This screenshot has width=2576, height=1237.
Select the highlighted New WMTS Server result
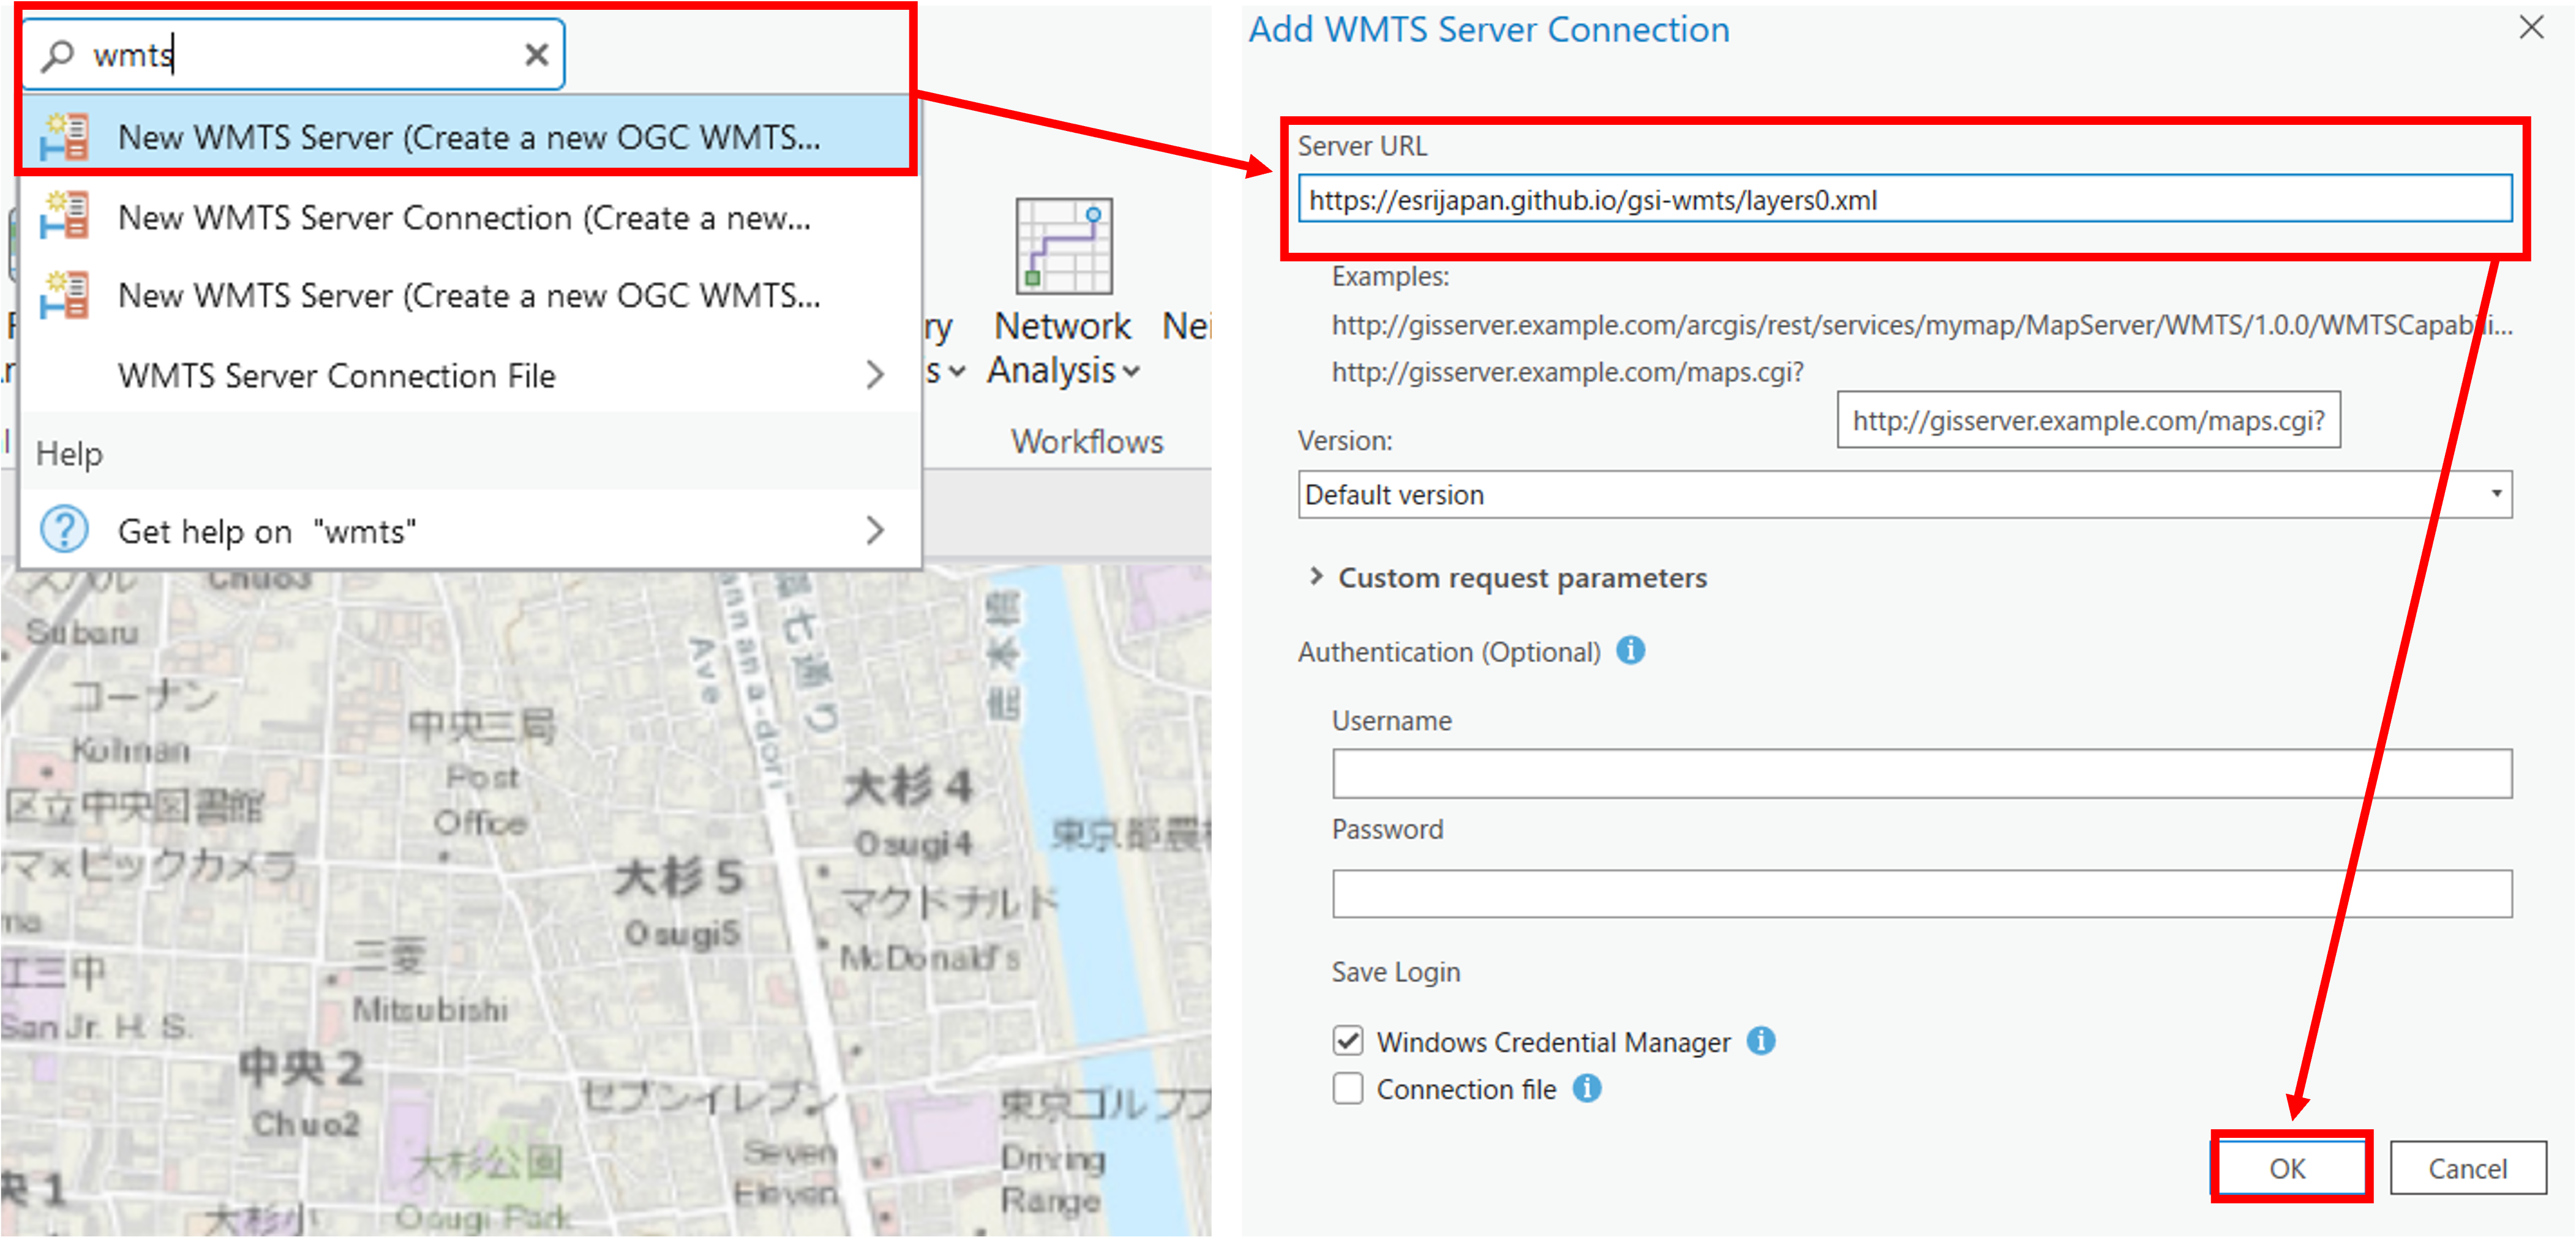[468, 137]
